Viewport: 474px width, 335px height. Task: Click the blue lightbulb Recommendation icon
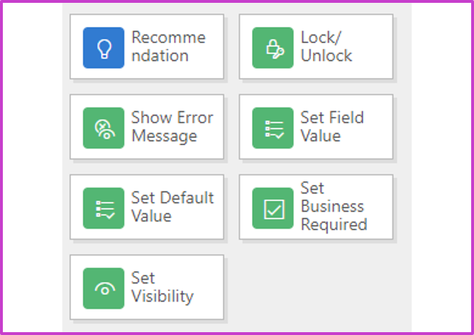click(104, 47)
